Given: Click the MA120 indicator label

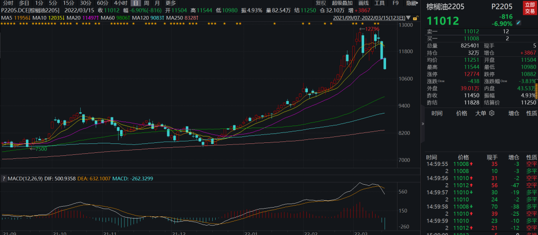Looking at the screenshot, I should 140,17.
